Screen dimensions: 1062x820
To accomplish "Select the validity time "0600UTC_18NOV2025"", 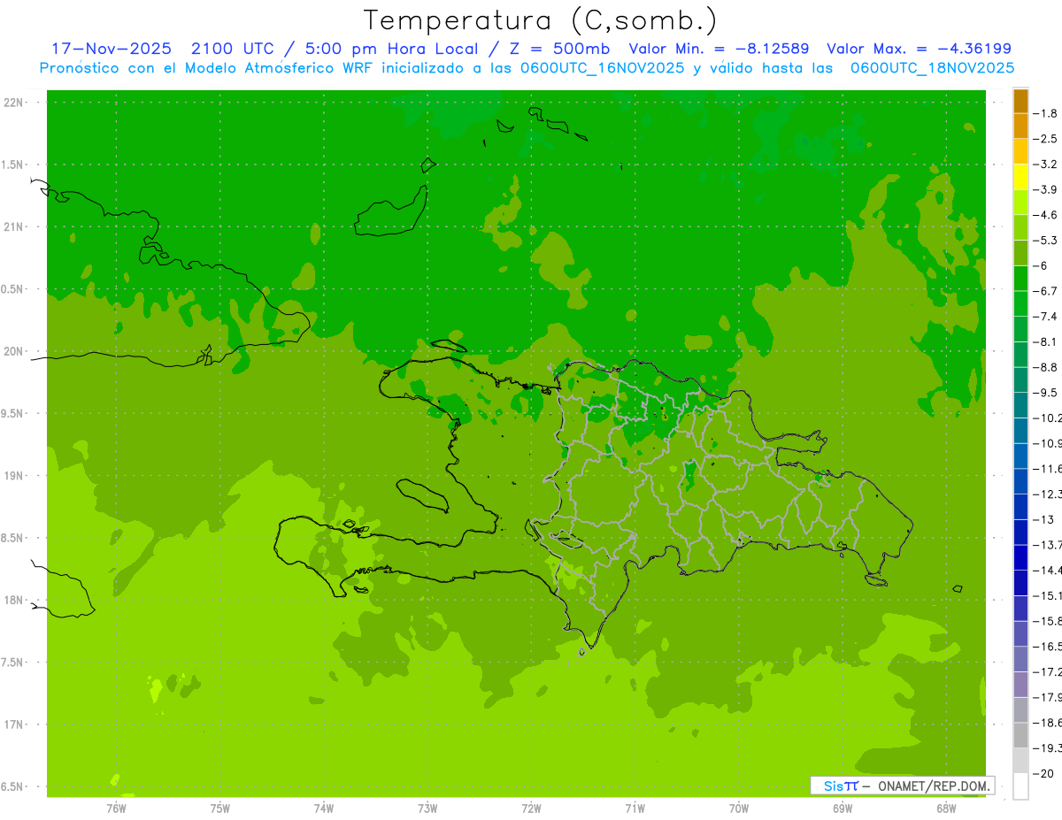I will pyautogui.click(x=932, y=68).
